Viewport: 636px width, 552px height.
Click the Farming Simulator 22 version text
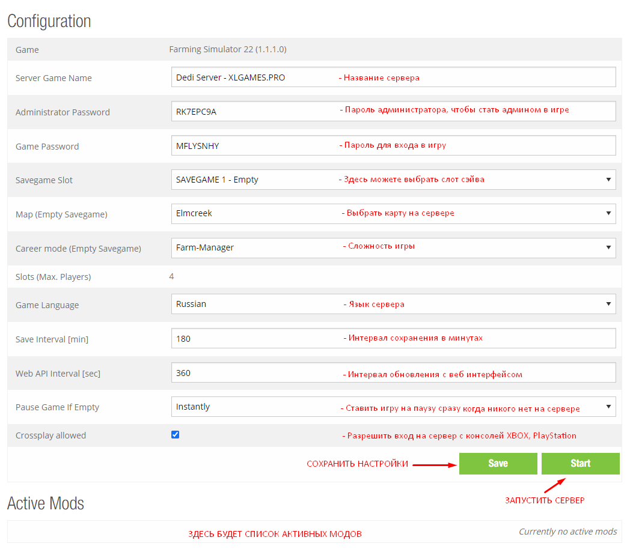(228, 50)
